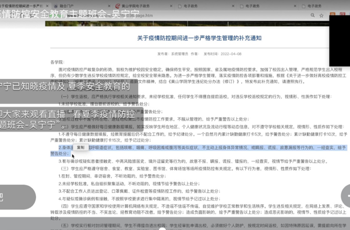Open the round more-options button at right edge

pyautogui.click(x=346, y=196)
